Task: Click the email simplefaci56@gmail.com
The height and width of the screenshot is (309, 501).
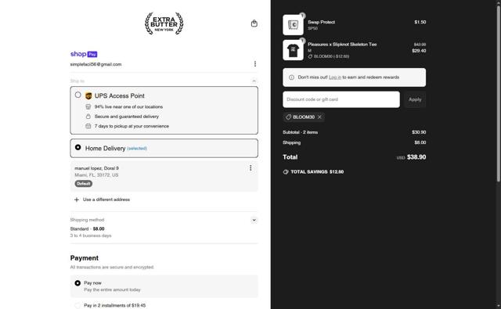Action: click(x=96, y=64)
